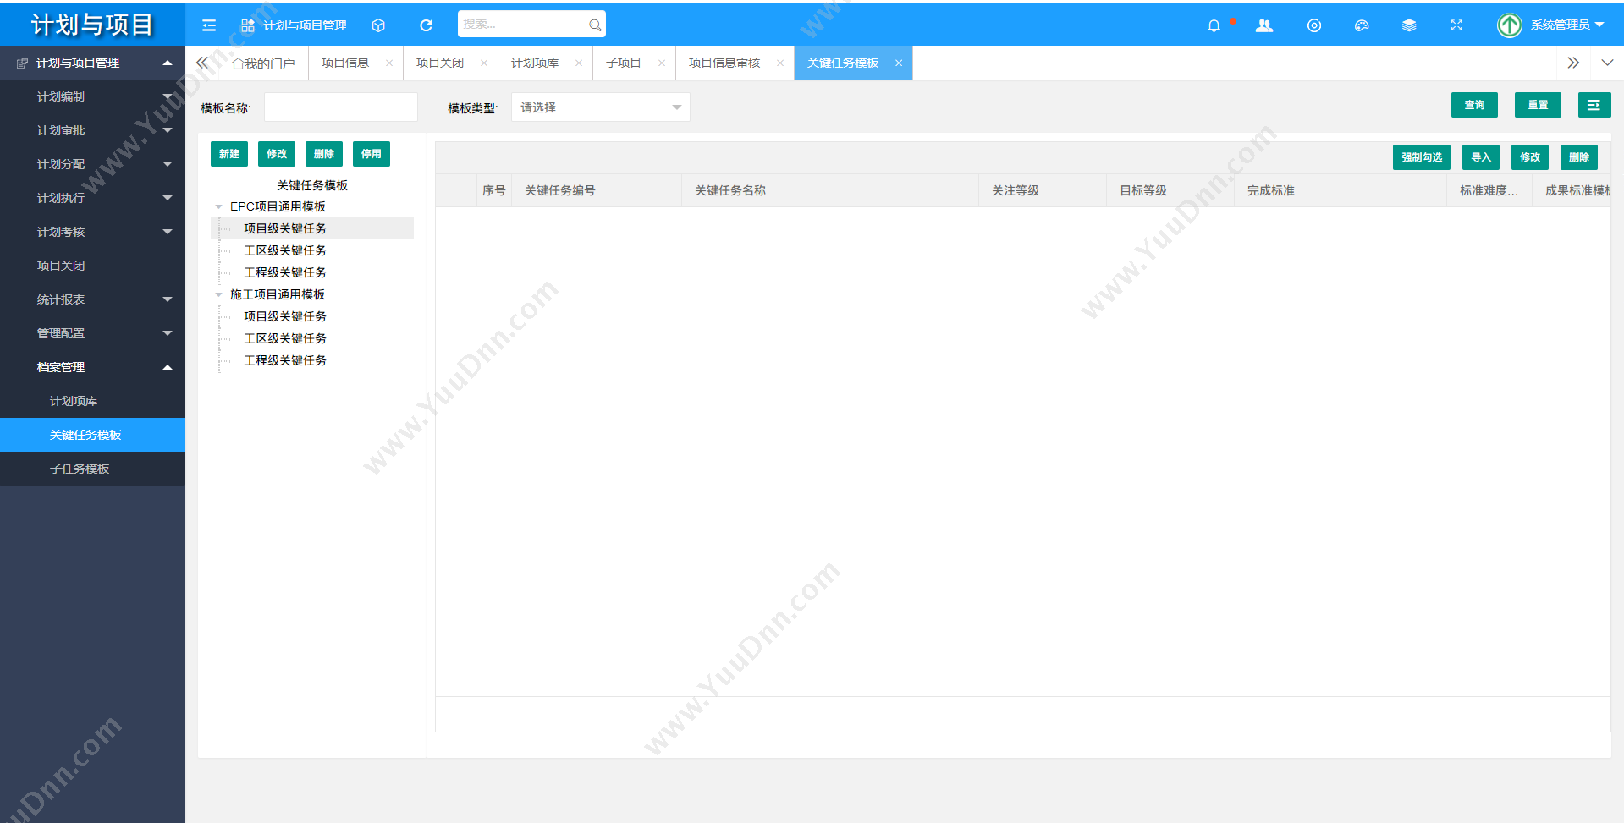Click the search magnifier icon
Image resolution: width=1624 pixels, height=823 pixels.
pyautogui.click(x=595, y=25)
